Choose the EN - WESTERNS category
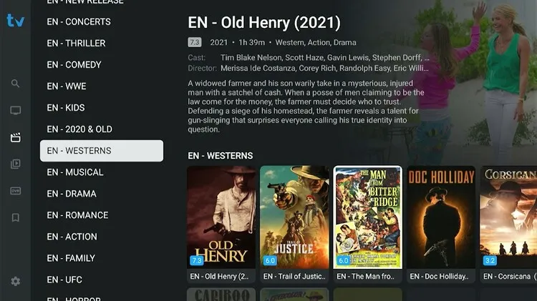This screenshot has width=537, height=301. [x=102, y=150]
